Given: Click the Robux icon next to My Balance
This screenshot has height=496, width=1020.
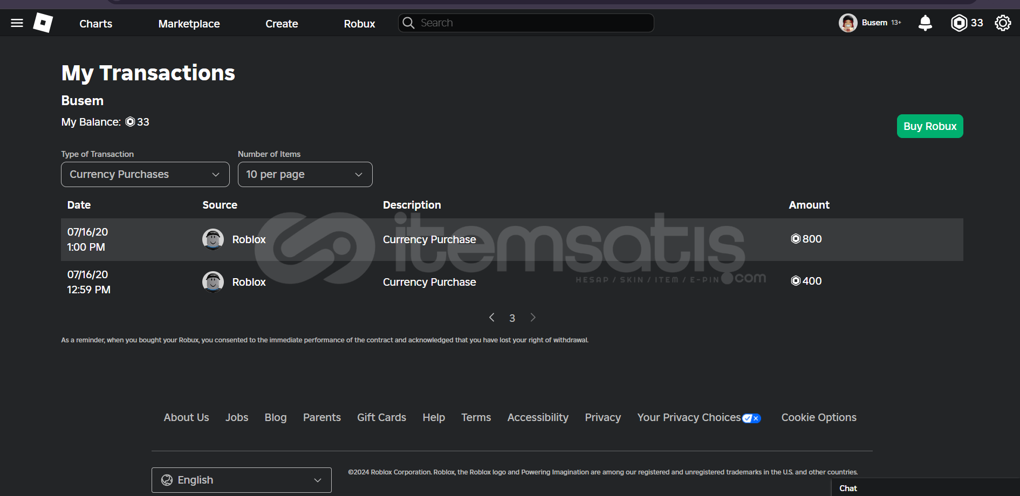Looking at the screenshot, I should [130, 122].
